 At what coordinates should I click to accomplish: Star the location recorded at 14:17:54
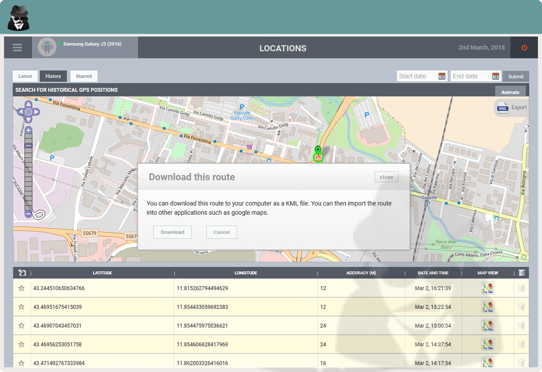[x=21, y=363]
